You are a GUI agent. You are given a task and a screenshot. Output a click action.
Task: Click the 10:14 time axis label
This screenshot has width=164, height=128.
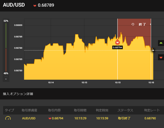51,83
